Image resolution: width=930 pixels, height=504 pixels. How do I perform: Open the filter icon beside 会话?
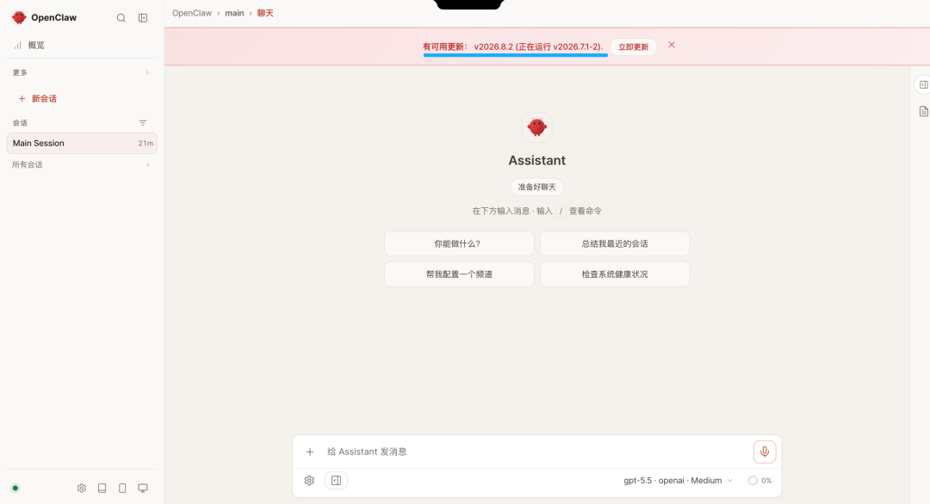[142, 123]
